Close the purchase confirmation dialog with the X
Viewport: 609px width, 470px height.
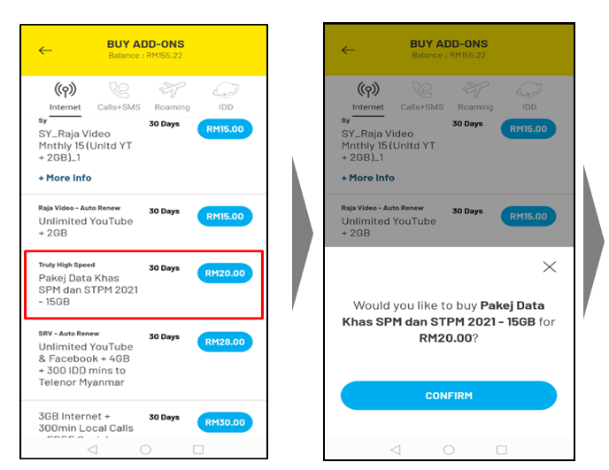pos(550,266)
